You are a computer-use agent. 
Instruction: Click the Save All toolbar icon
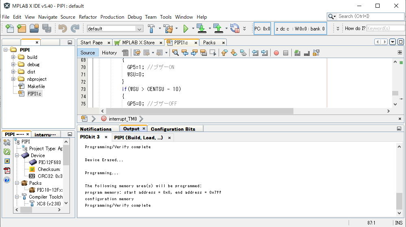point(47,28)
